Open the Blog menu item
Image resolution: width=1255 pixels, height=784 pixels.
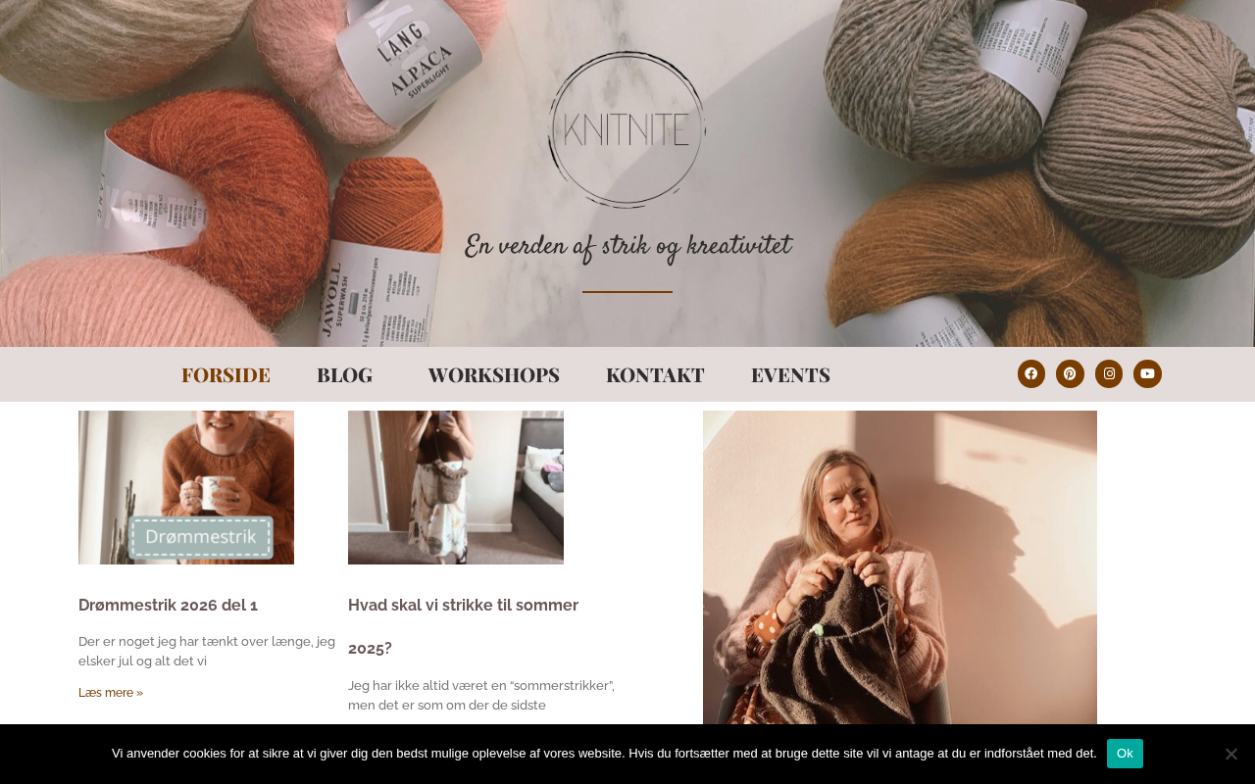pyautogui.click(x=344, y=374)
